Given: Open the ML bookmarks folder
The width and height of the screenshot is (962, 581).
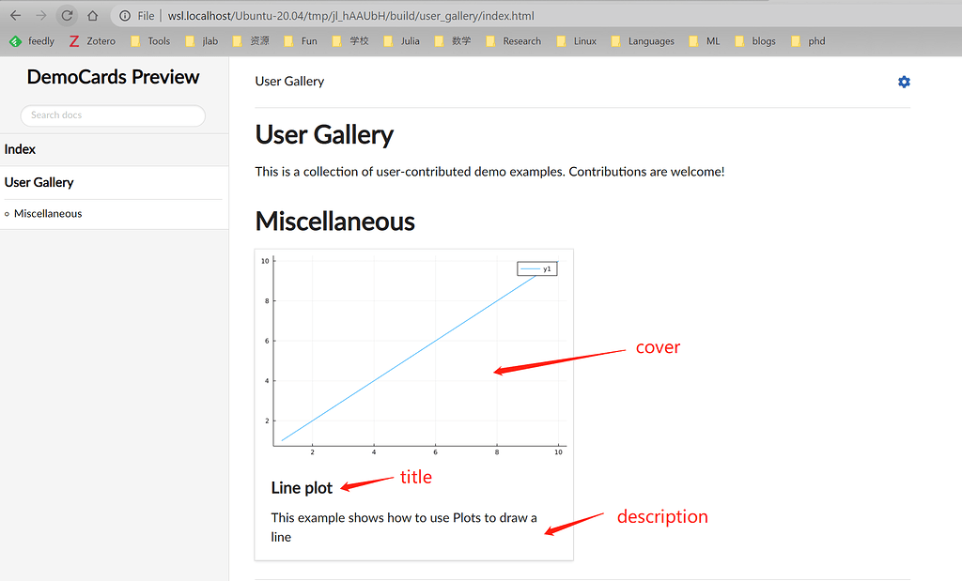Looking at the screenshot, I should [704, 40].
